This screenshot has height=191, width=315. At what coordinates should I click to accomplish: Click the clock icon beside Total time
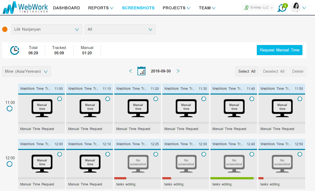point(15,50)
